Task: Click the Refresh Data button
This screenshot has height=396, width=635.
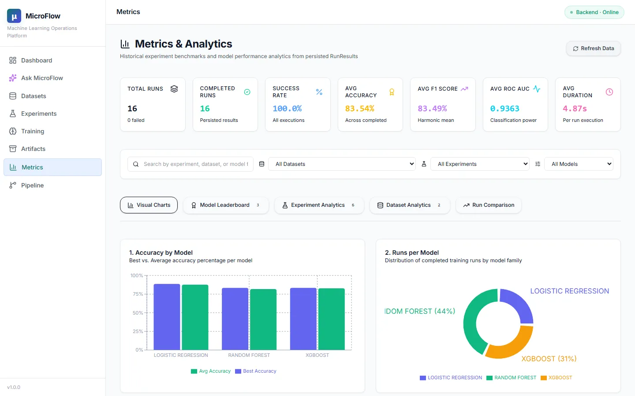Action: click(593, 48)
